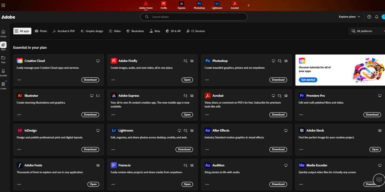Open Adobe Fonts with Open button
385x192 pixels.
pos(93,184)
